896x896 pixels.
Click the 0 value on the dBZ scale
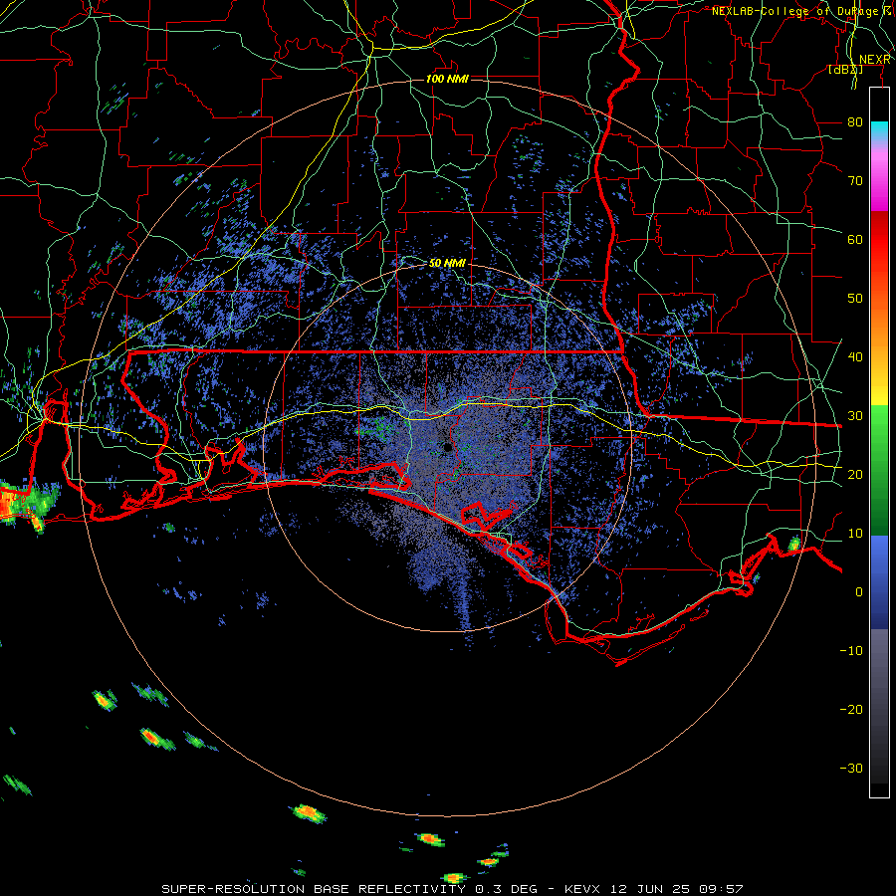click(859, 592)
